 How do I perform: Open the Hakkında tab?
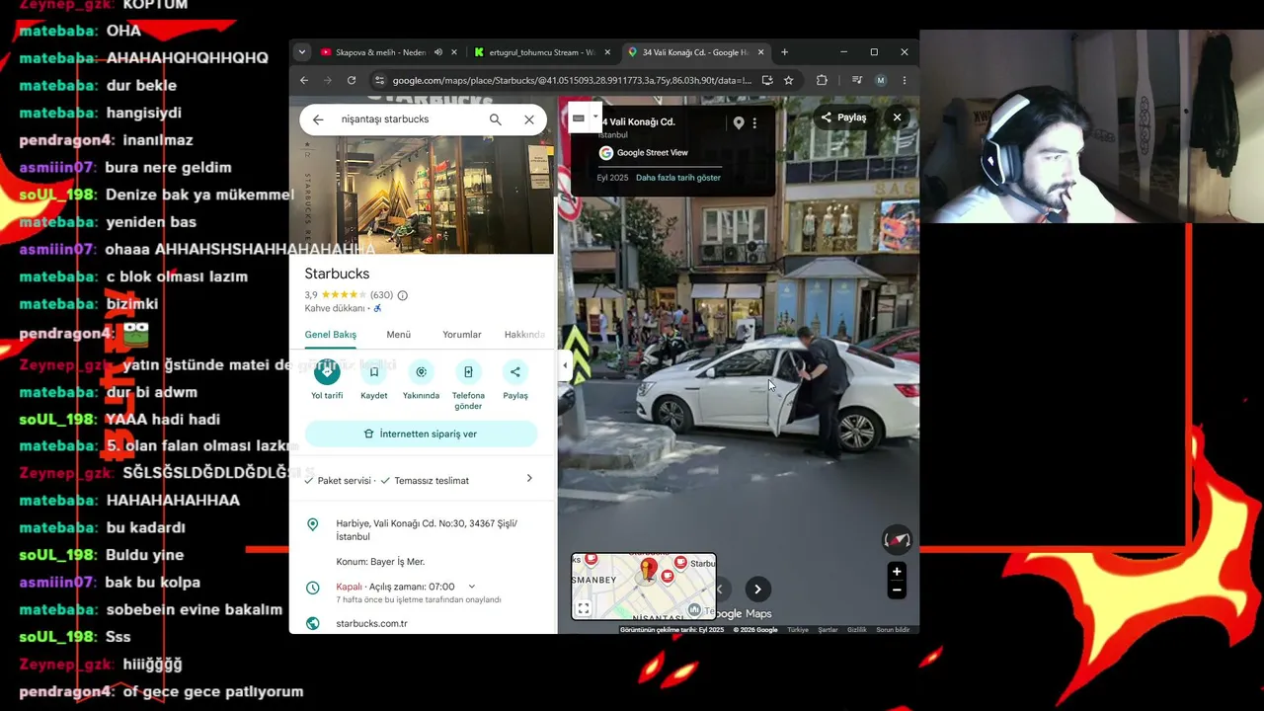click(524, 335)
